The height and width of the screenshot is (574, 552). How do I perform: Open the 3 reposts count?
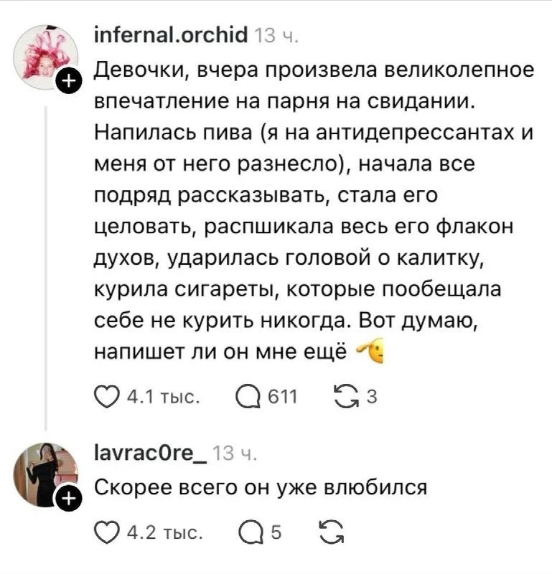pyautogui.click(x=372, y=397)
